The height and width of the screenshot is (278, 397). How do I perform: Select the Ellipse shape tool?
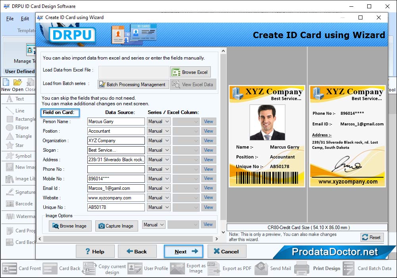point(17,127)
